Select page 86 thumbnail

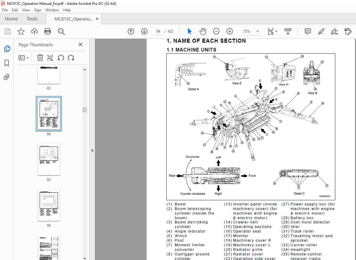49,205
